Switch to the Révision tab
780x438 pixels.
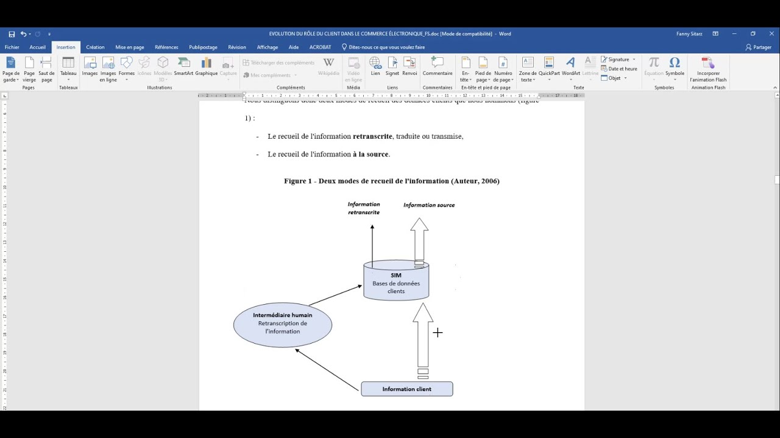[237, 47]
